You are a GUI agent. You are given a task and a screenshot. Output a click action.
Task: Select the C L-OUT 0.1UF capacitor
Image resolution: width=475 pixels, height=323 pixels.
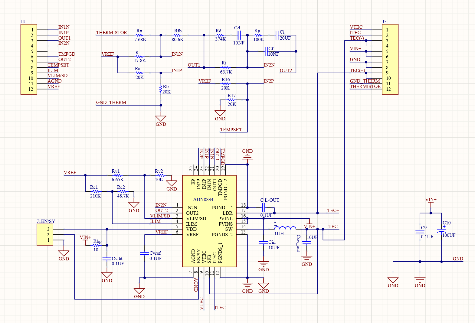264,208
